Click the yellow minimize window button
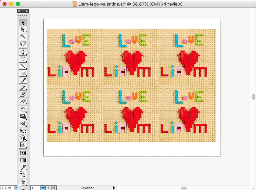The image size is (256, 190). tap(11, 4)
